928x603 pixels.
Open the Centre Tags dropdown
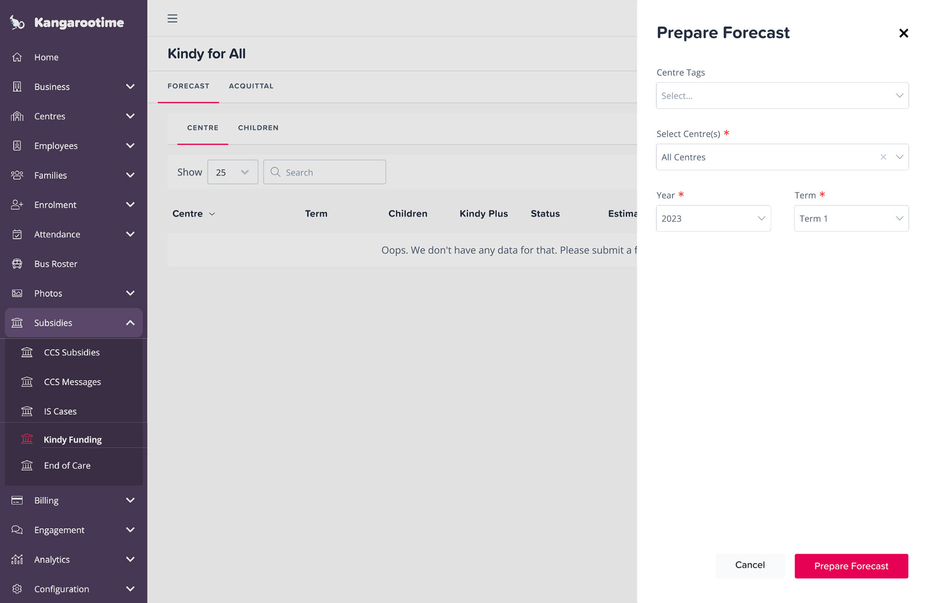coord(782,95)
